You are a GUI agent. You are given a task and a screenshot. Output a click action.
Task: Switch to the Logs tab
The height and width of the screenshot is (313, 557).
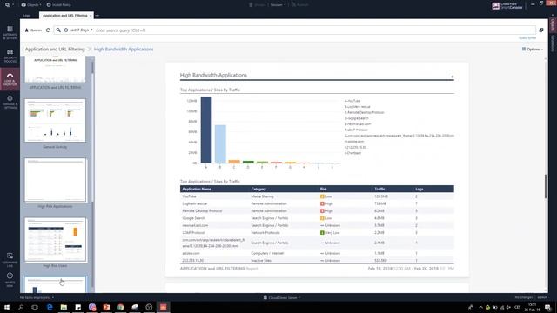[27, 16]
